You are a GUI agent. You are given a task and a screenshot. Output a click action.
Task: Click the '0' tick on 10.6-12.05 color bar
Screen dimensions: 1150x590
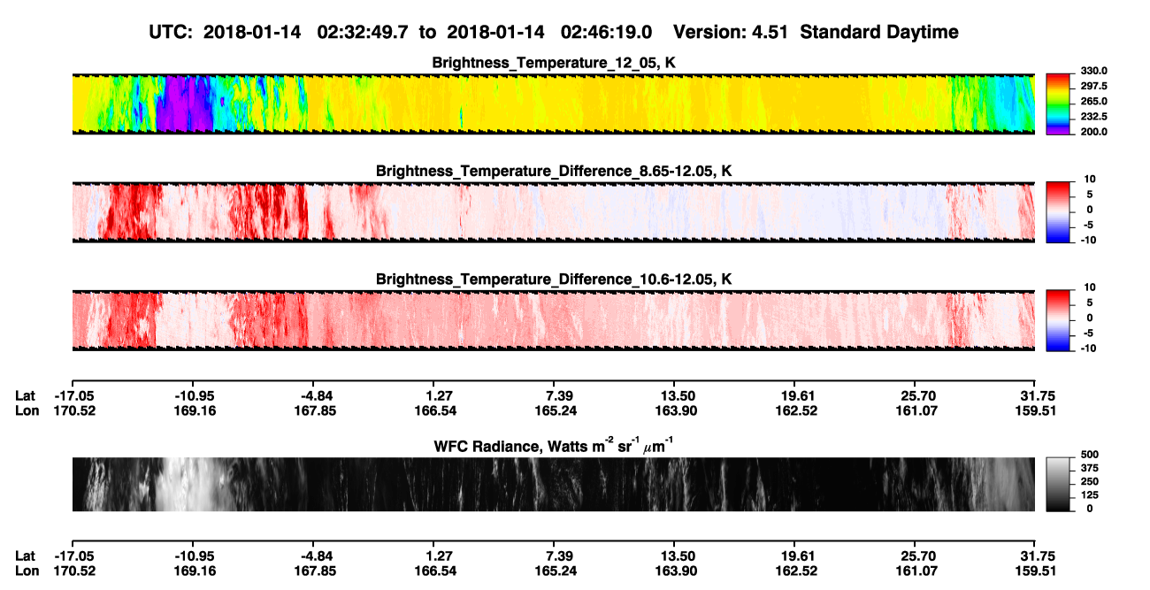pyautogui.click(x=1092, y=318)
